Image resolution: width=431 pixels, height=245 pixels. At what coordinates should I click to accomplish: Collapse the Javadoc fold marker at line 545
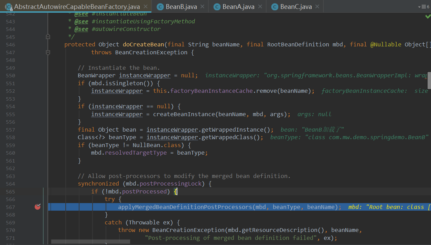pos(48,36)
